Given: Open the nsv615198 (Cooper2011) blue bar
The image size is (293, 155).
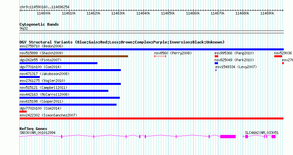Looking at the screenshot, I should tap(68, 105).
